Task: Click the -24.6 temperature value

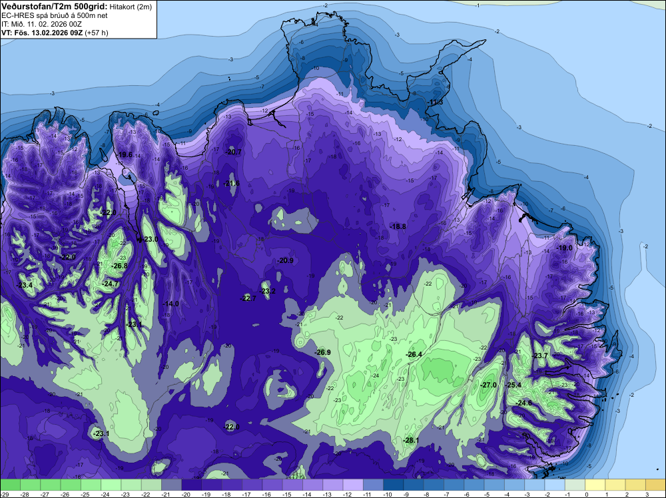Action: (x=523, y=403)
